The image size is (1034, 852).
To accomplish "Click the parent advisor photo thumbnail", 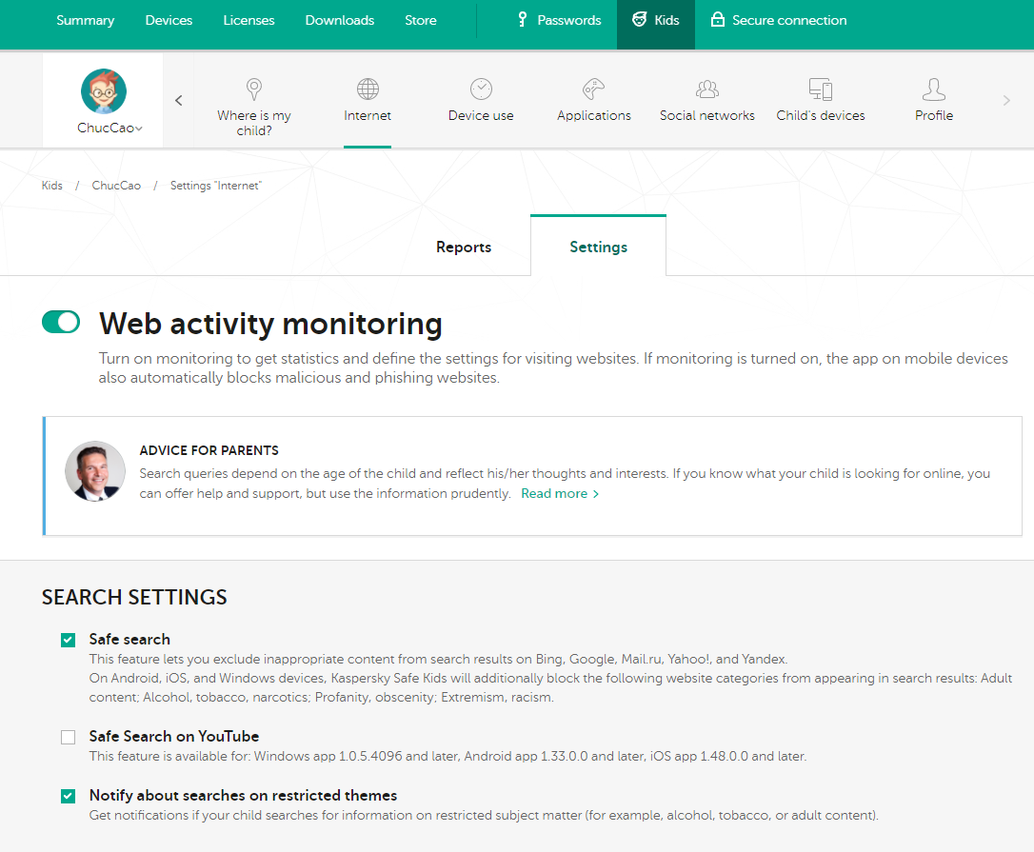I will pos(95,471).
